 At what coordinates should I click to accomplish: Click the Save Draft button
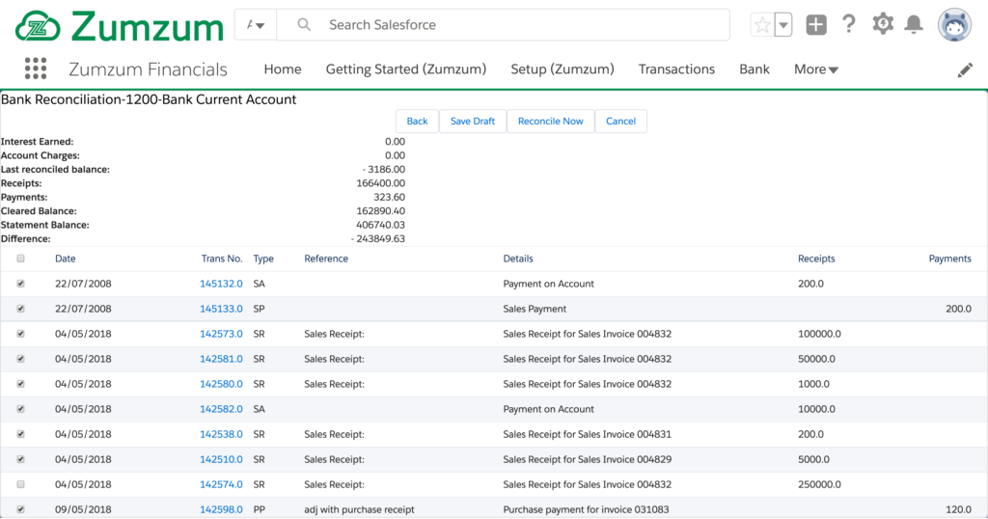coord(473,121)
